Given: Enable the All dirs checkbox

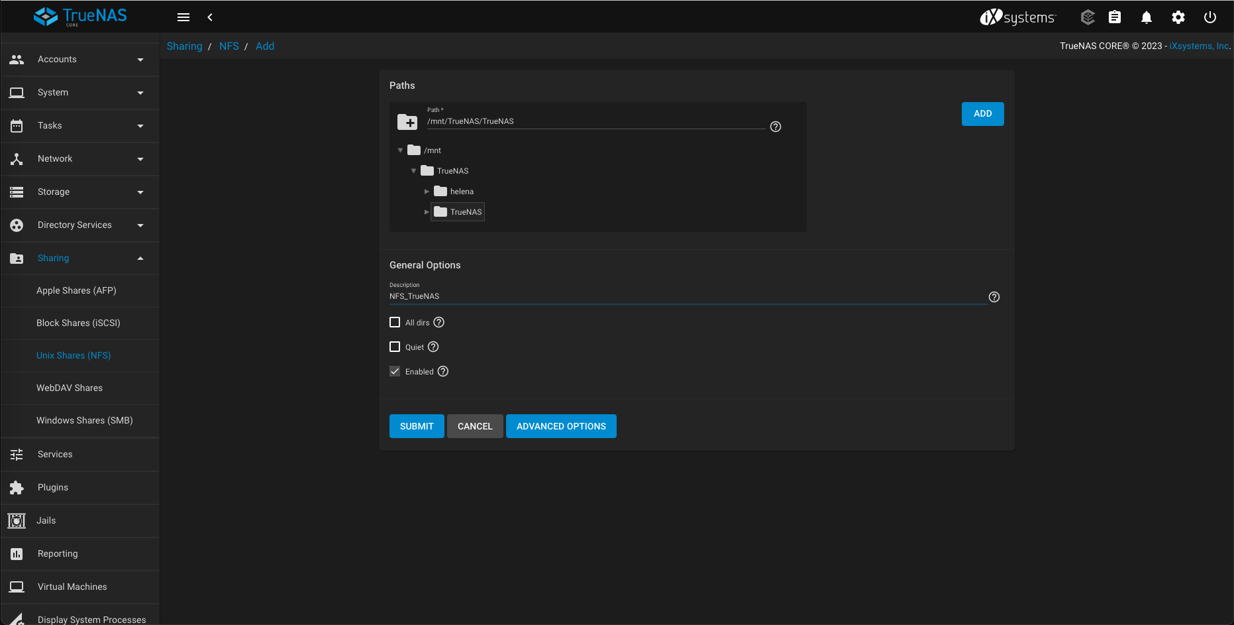Looking at the screenshot, I should click(x=395, y=322).
